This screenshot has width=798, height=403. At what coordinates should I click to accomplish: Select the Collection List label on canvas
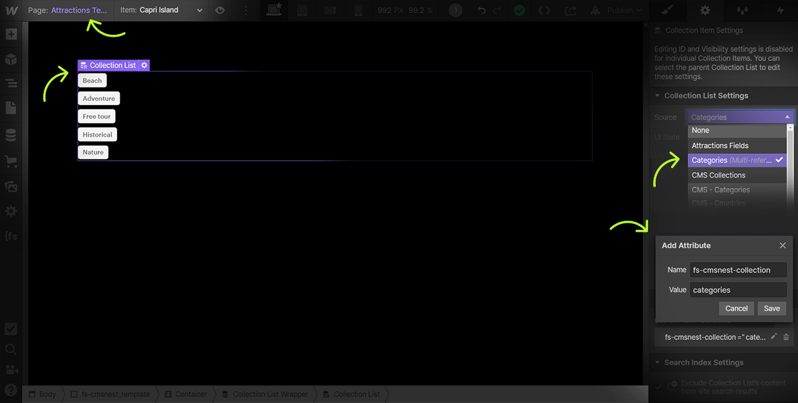108,65
